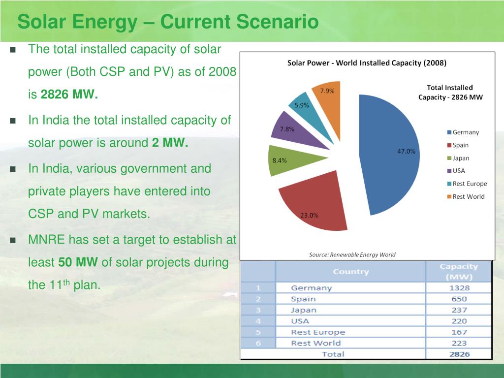Click the Spain legend color swatch

tap(449, 145)
